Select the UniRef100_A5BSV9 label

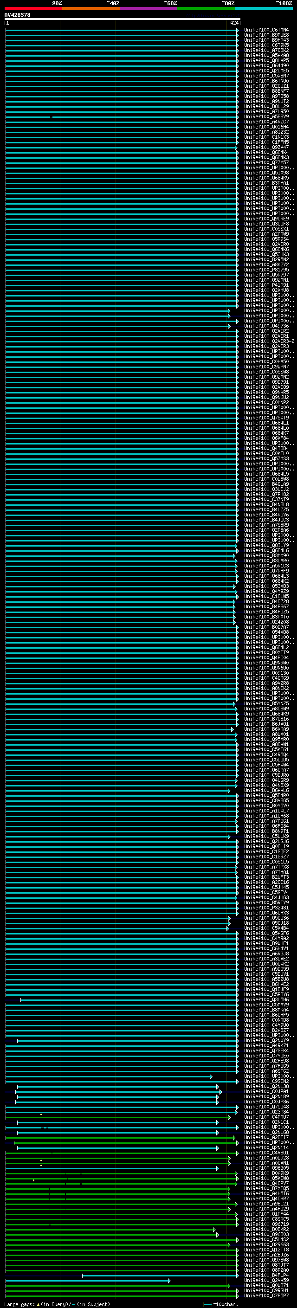[266, 117]
